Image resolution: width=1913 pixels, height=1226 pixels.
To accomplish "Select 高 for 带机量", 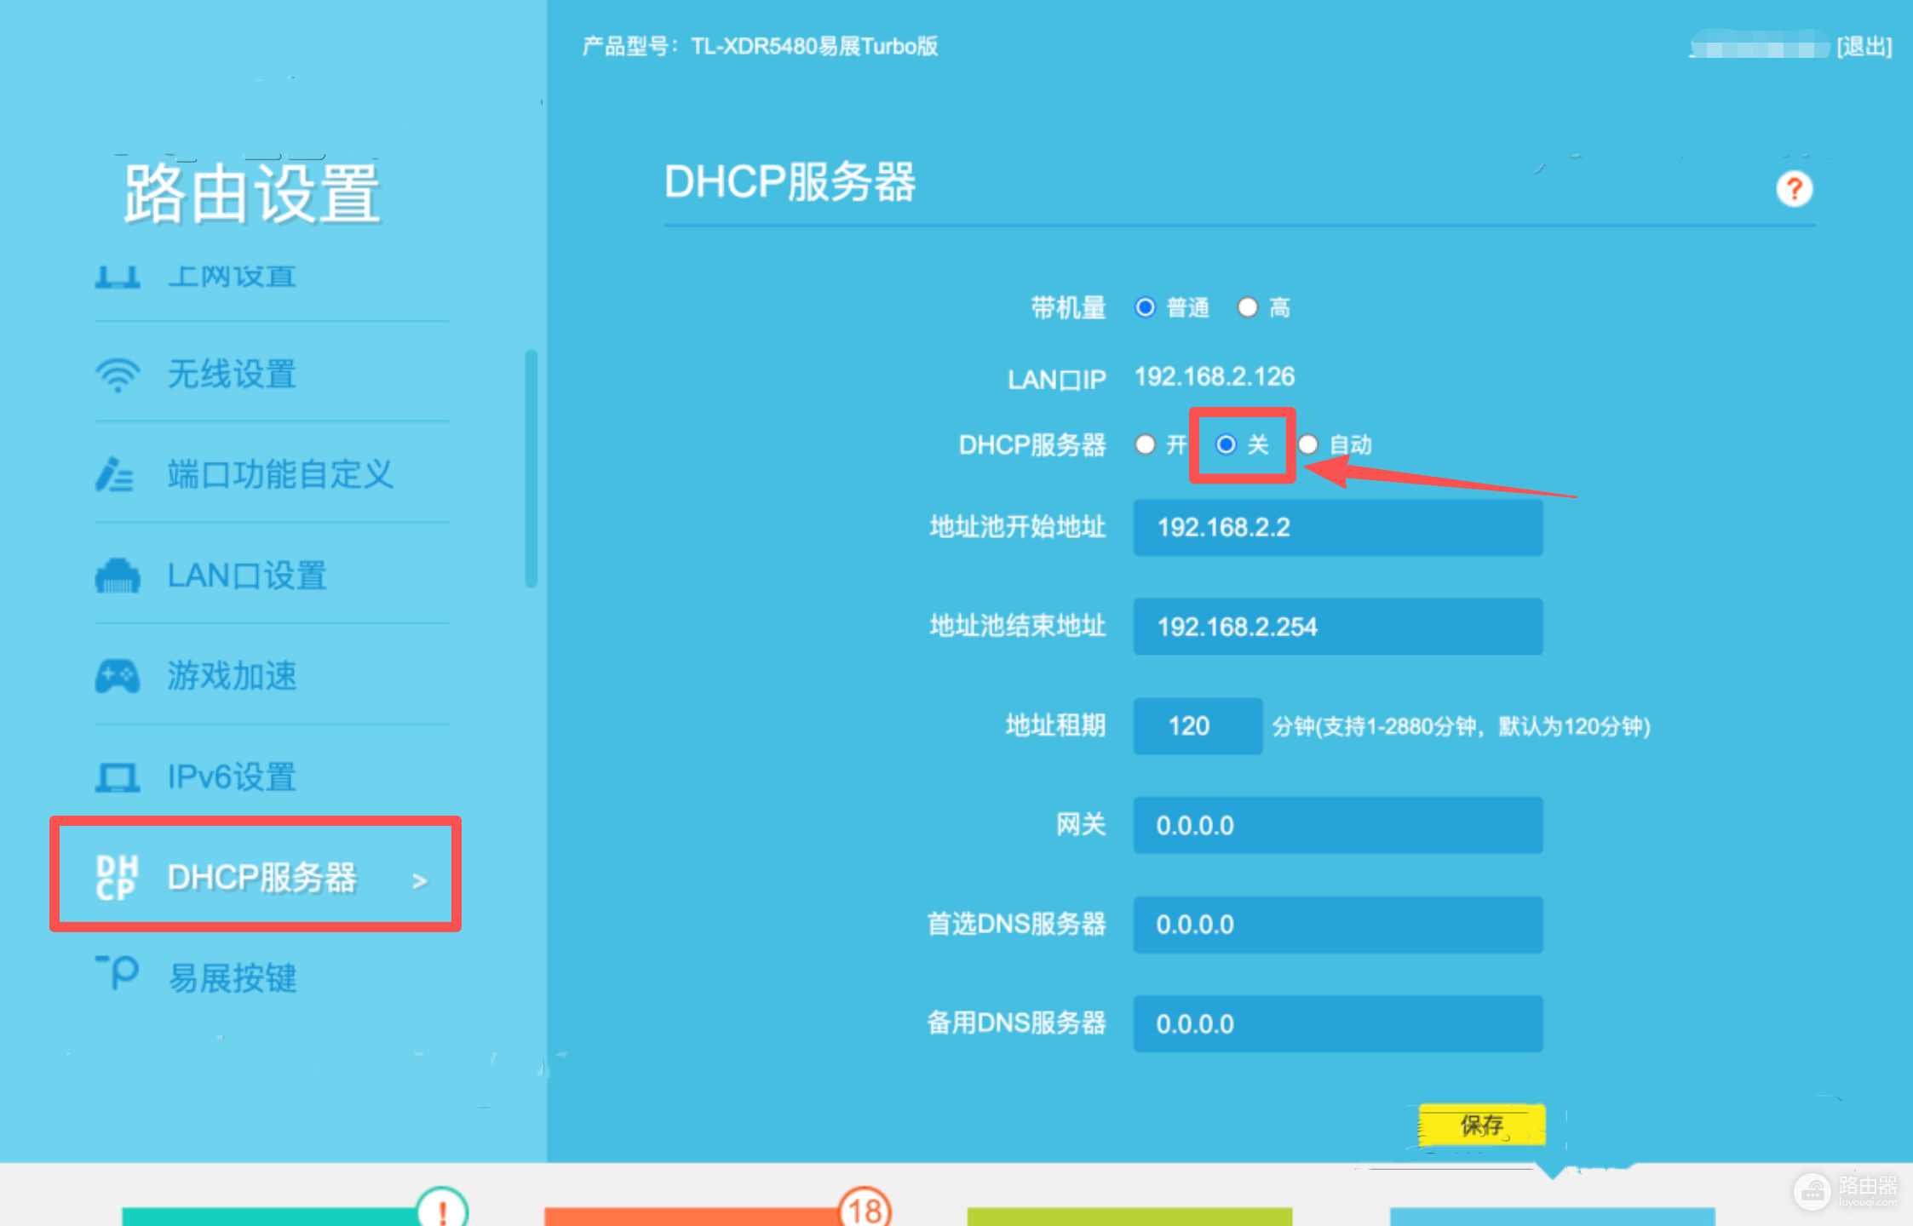I will pos(1247,307).
